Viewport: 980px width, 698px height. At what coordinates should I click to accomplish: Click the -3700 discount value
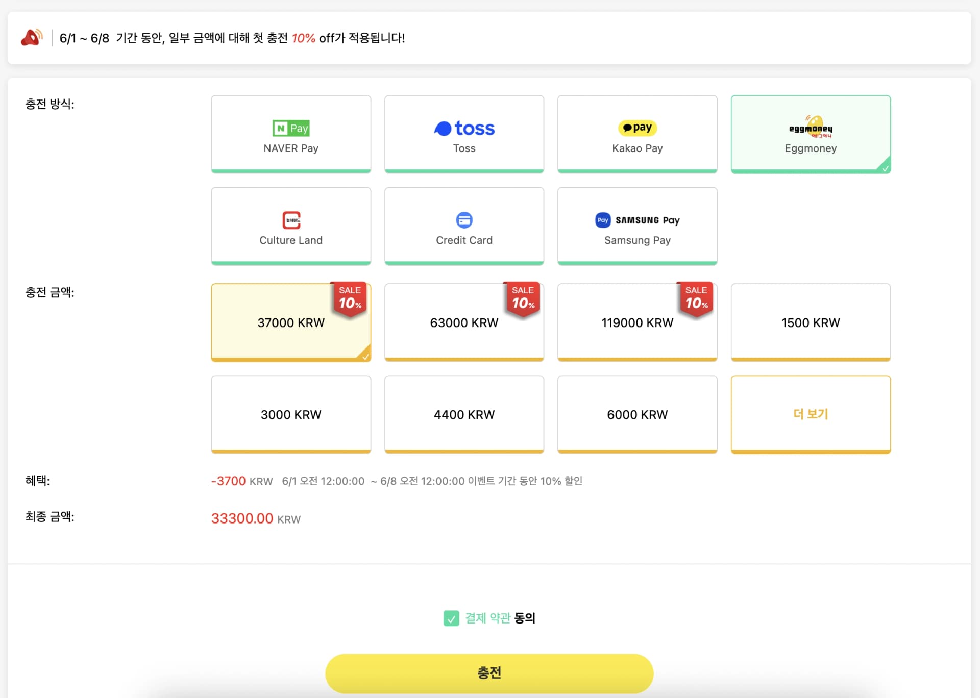point(229,481)
